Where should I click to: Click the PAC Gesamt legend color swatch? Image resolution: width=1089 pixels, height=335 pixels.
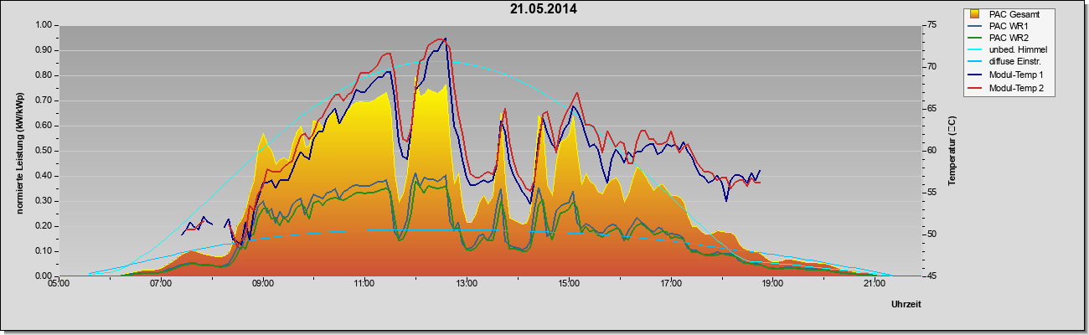point(975,14)
